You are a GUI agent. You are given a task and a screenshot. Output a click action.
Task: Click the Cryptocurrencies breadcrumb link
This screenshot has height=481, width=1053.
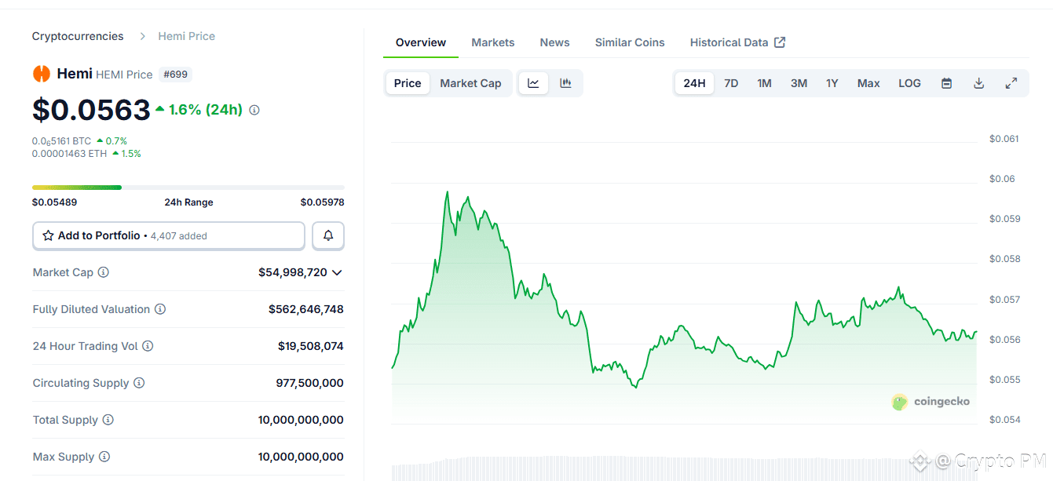[x=78, y=36]
